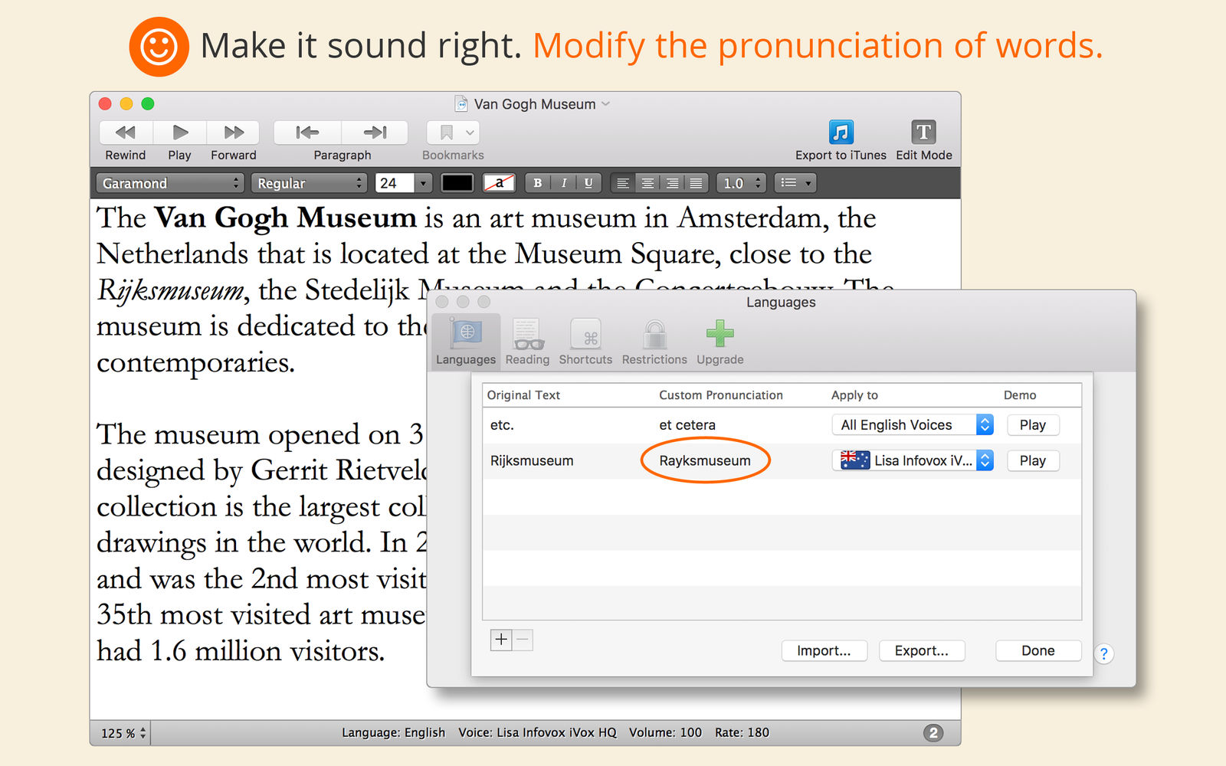The height and width of the screenshot is (766, 1226).
Task: Play the demo for etc.
Action: coord(1033,425)
